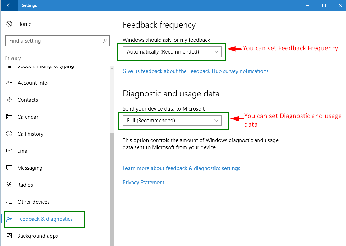Click the Radios antenna icon
346x246 pixels.
tap(10, 185)
